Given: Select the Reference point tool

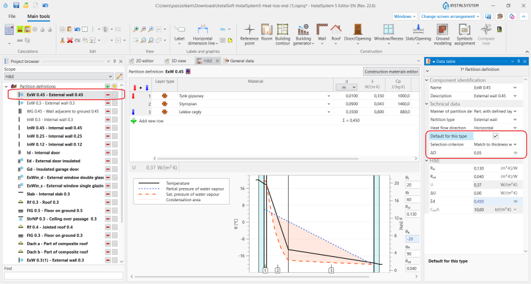Looking at the screenshot, I should pos(250,34).
